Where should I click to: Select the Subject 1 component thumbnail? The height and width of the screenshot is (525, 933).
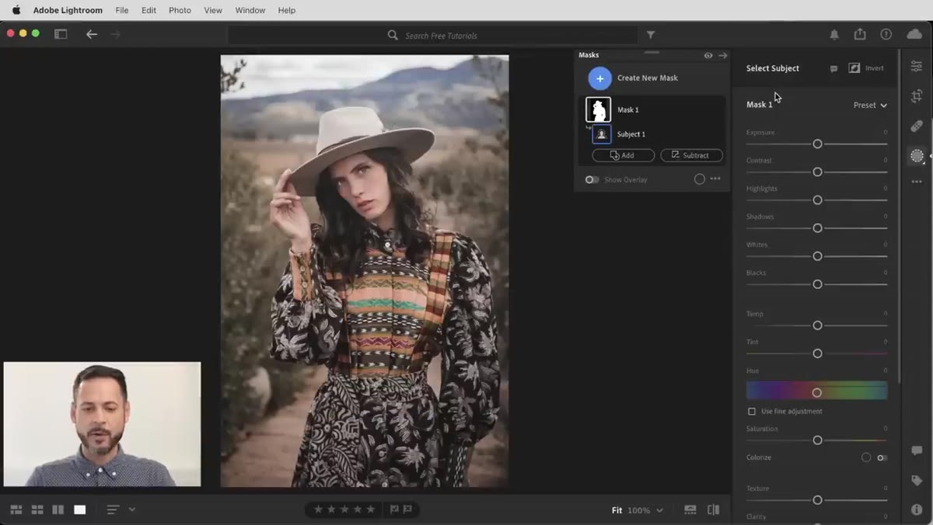601,134
